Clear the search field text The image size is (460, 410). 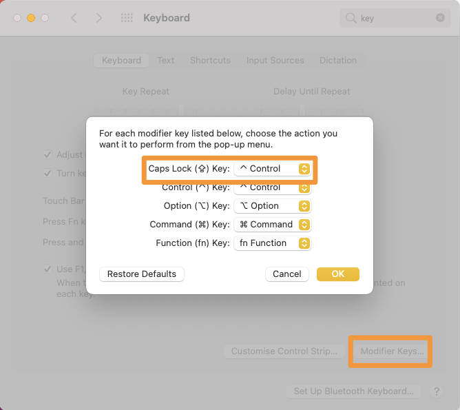click(440, 19)
